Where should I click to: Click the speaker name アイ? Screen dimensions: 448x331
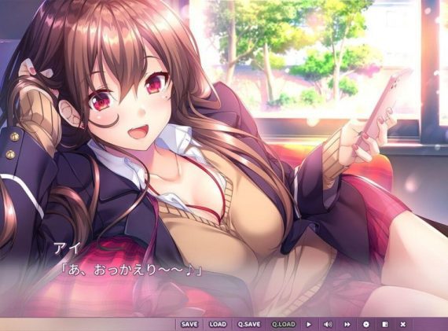[67, 248]
